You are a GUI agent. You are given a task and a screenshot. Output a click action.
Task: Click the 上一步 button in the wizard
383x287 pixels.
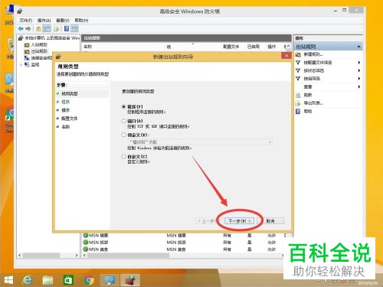coord(208,221)
